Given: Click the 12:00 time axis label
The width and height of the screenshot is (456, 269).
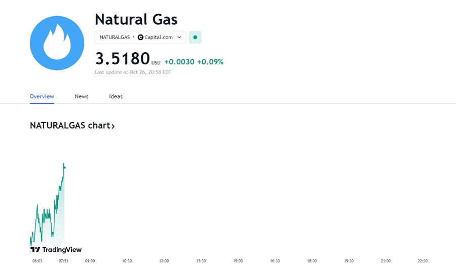Looking at the screenshot, I should pos(164,261).
